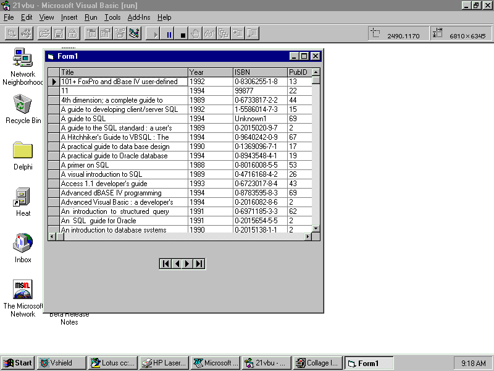Toggle breakpoint with the hand icon
This screenshot has width=494, height=371.
tap(196, 33)
